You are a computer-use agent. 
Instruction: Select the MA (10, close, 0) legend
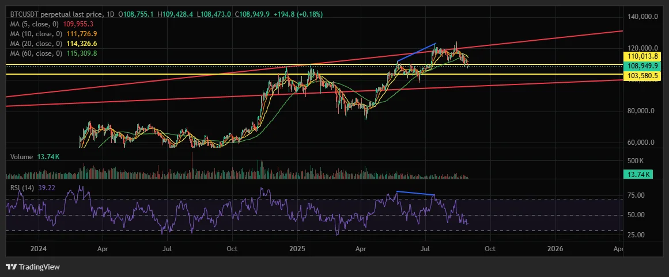point(37,33)
